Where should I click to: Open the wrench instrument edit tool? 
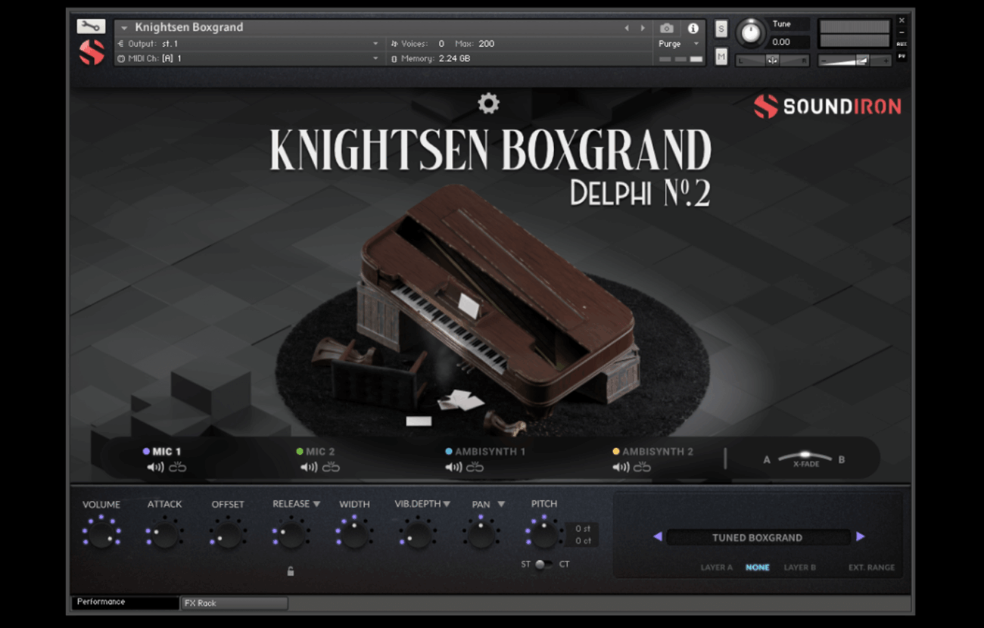[x=91, y=26]
